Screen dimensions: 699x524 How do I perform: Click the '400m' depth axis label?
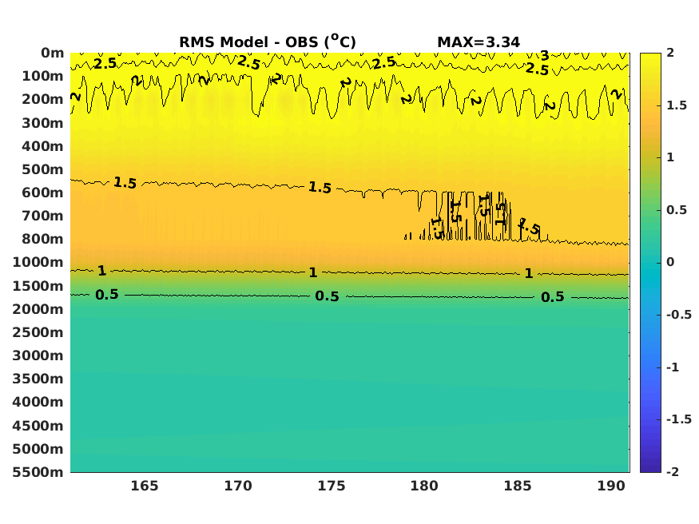point(43,146)
